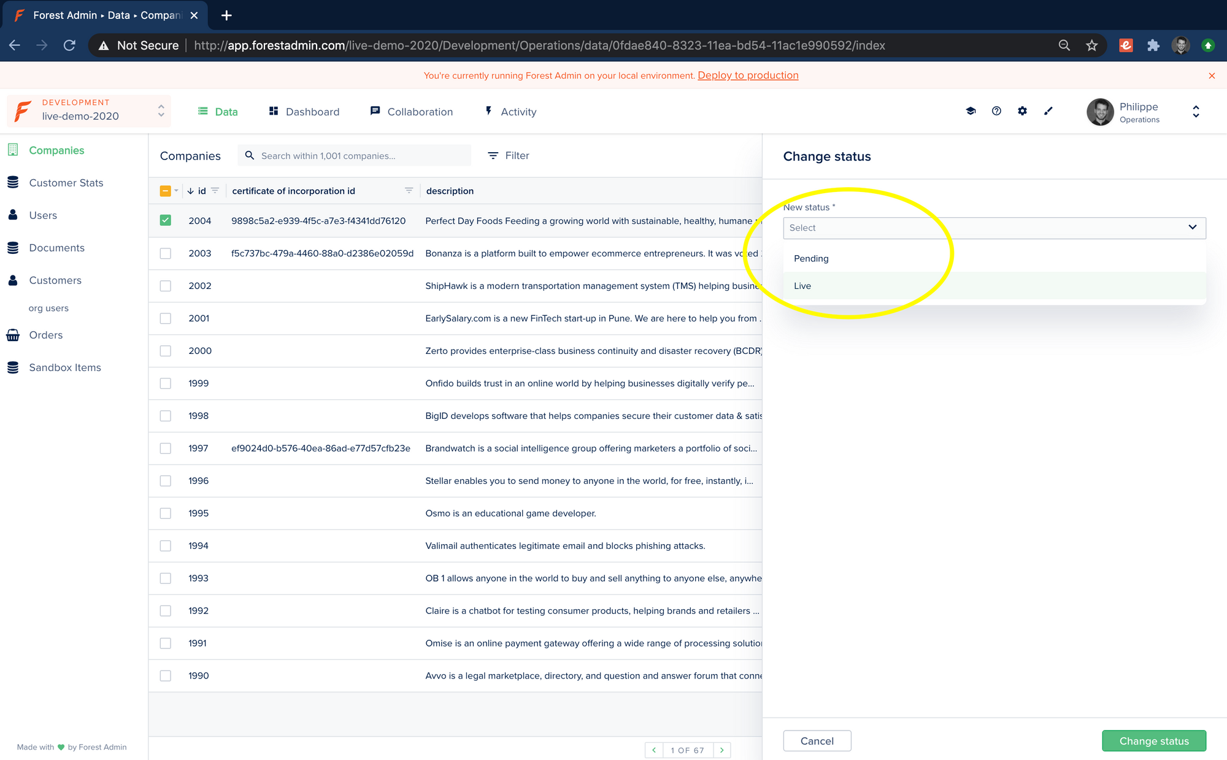The width and height of the screenshot is (1227, 760).
Task: Click the Users person icon
Action: pos(13,215)
